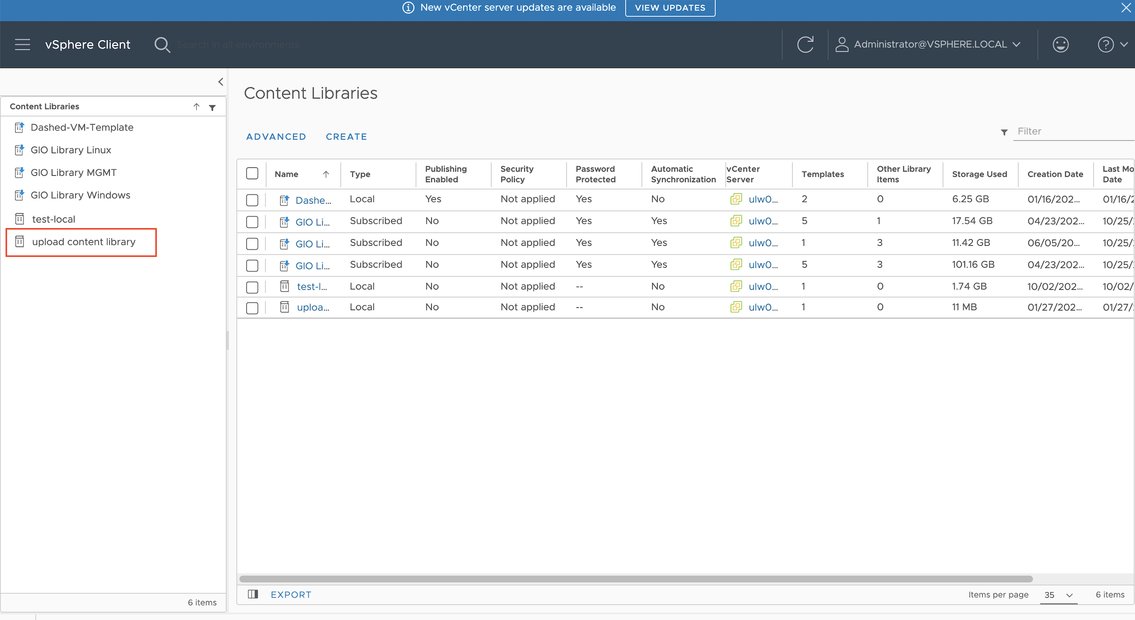Dismiss the vCenter updates banner

click(1126, 8)
